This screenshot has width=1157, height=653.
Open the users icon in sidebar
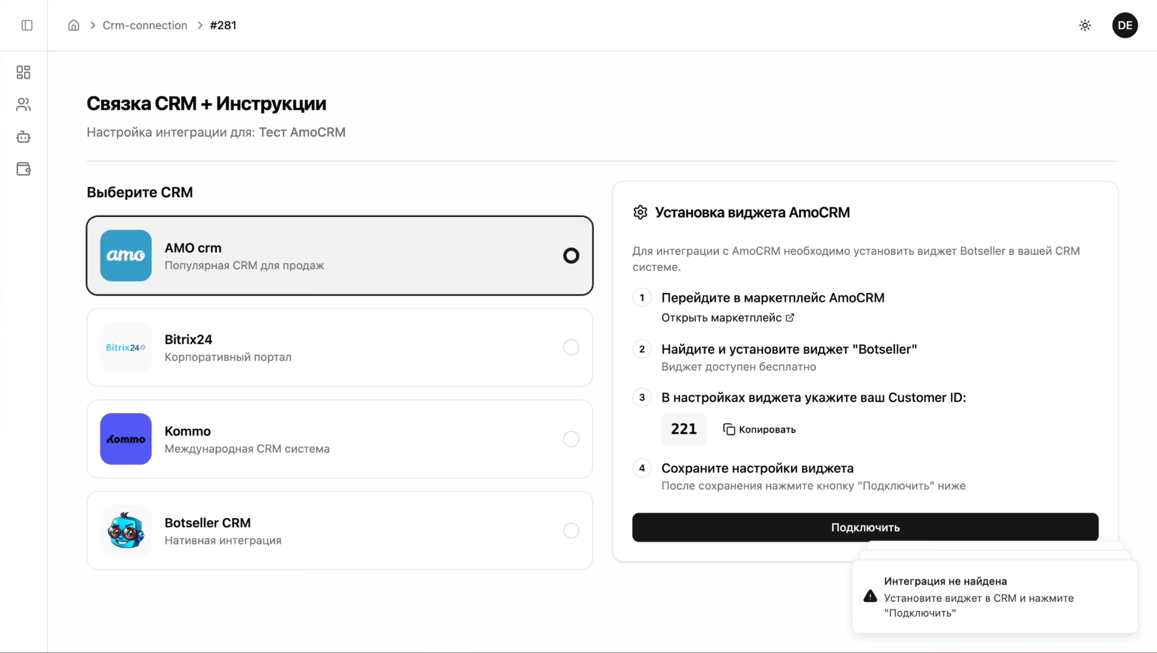23,105
